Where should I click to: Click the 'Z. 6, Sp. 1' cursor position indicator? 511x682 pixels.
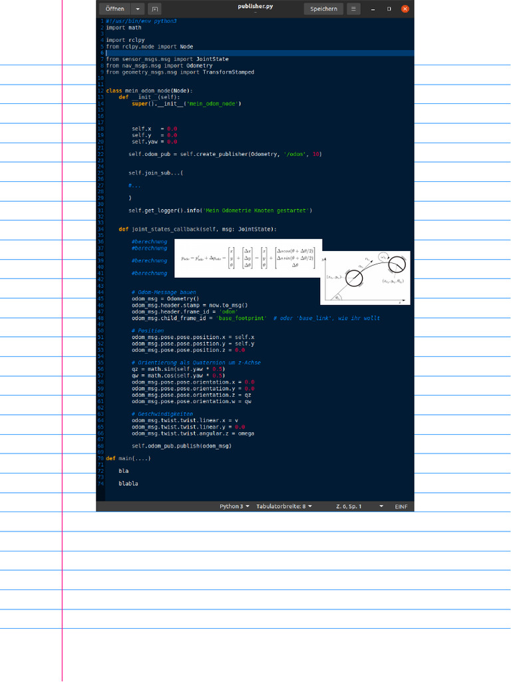pos(349,506)
